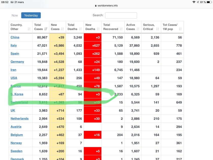
Task: Click the S. Korea link
Action: [17, 94]
